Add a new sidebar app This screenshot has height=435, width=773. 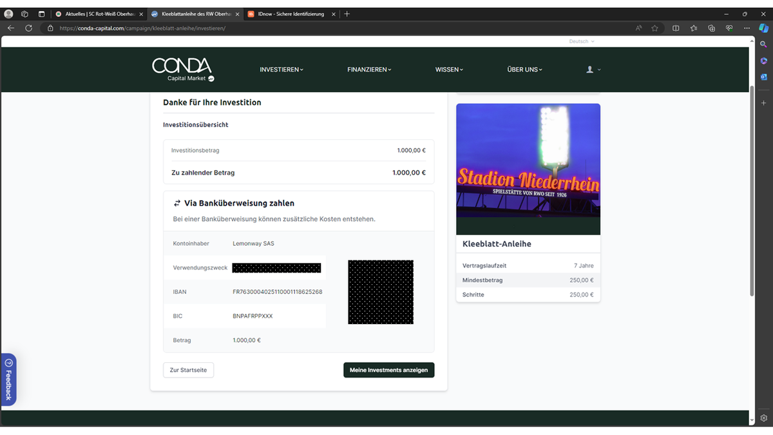pyautogui.click(x=764, y=103)
